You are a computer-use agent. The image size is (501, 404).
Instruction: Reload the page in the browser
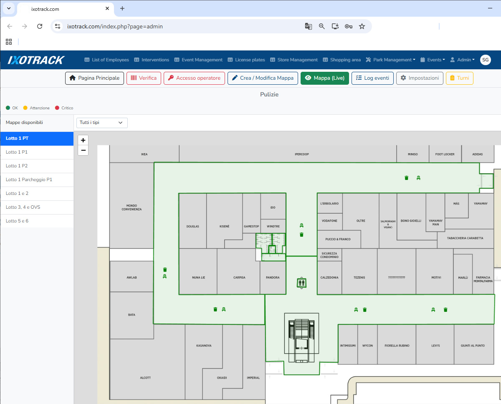coord(40,26)
